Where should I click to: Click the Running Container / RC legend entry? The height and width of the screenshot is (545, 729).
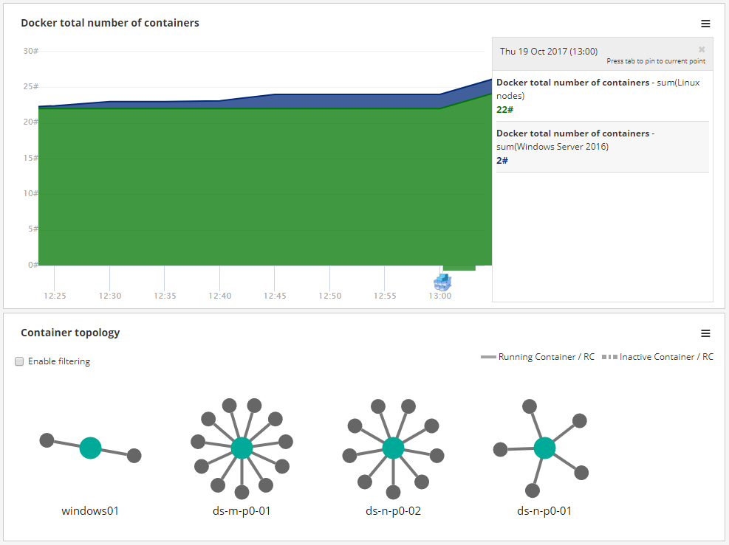pyautogui.click(x=538, y=357)
